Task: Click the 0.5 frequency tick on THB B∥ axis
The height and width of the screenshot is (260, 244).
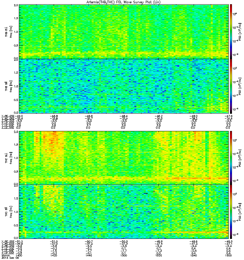Action: click(x=16, y=100)
